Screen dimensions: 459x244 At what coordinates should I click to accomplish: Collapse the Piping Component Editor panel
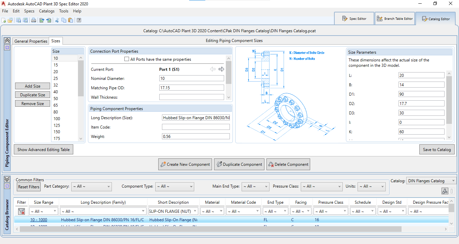(7, 40)
